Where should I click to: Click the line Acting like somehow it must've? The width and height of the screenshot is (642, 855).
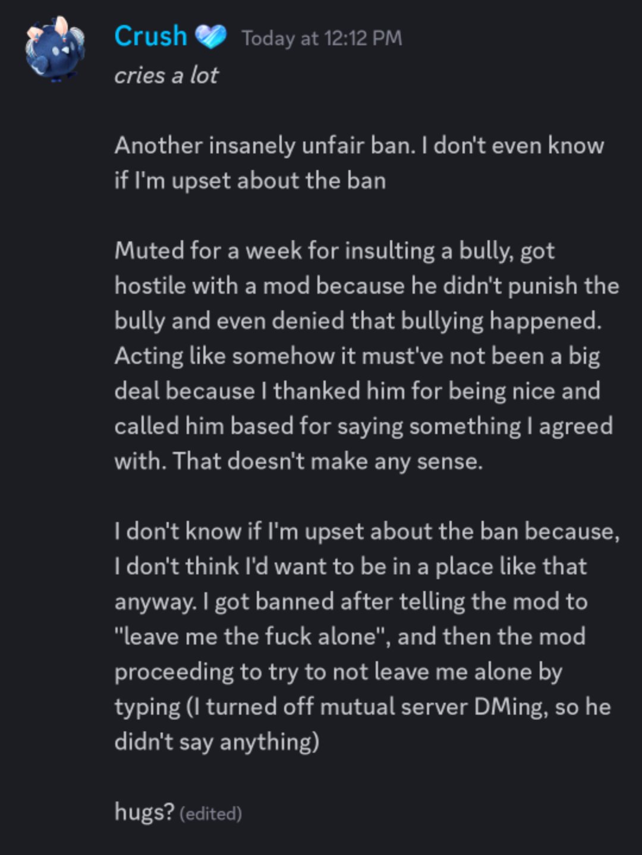[357, 356]
